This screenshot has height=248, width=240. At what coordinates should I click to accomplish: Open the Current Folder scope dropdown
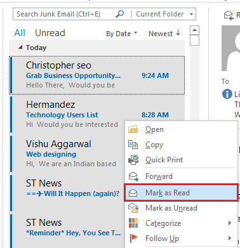(x=191, y=14)
